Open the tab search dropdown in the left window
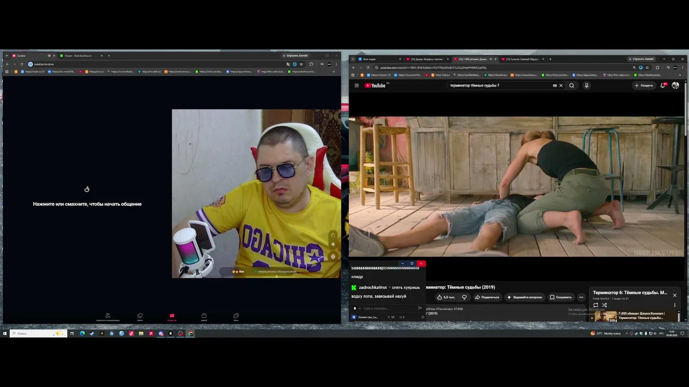 (x=6, y=56)
